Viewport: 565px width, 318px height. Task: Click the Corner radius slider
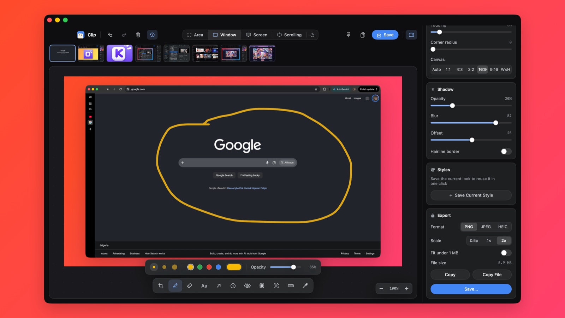(x=471, y=49)
